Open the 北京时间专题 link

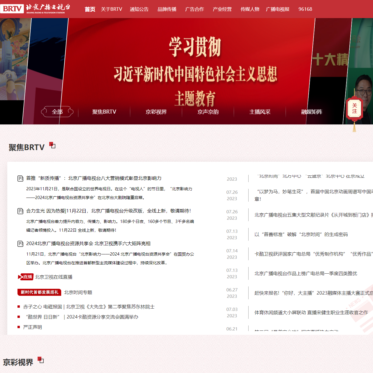(x=78, y=293)
